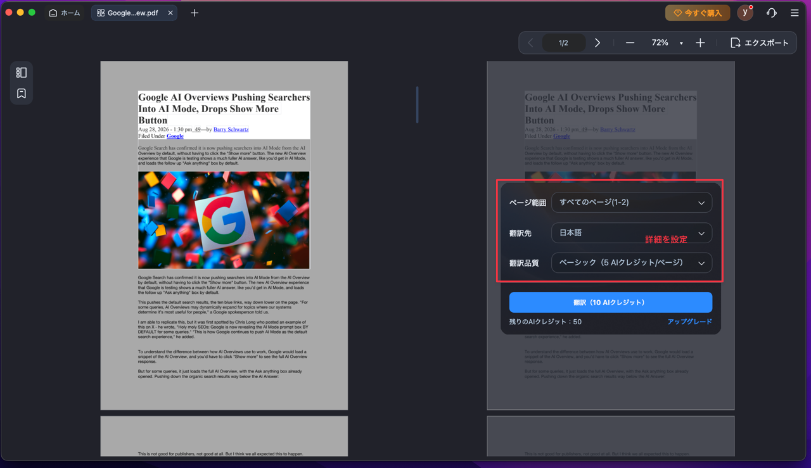This screenshot has height=468, width=811.
Task: Open the hamburger menu icon
Action: coord(795,13)
